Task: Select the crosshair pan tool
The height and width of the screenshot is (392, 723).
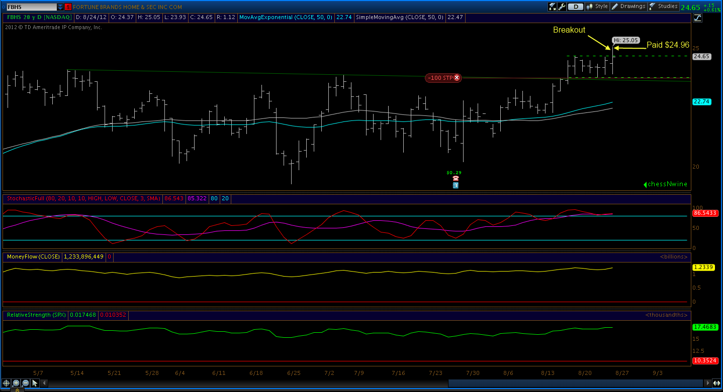Action: [6, 383]
